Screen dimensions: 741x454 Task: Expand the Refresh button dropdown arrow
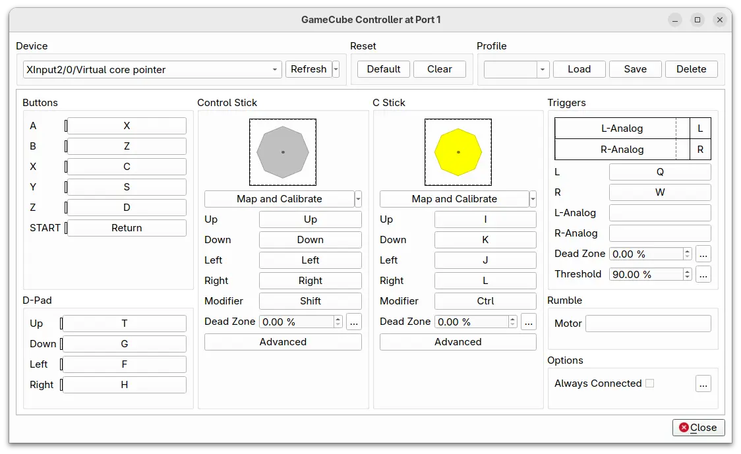(x=336, y=69)
